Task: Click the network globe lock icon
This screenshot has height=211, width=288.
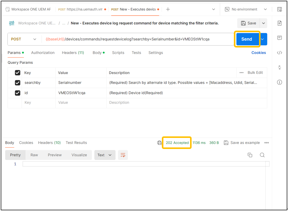Action: 159,143
